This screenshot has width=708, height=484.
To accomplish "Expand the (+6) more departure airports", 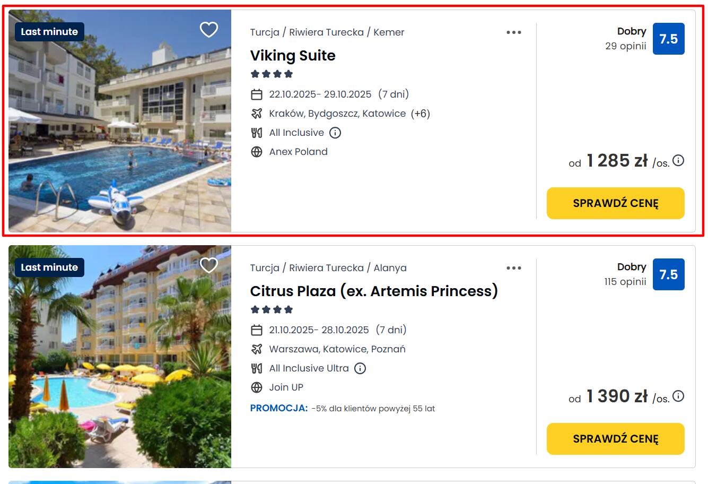I will (421, 114).
